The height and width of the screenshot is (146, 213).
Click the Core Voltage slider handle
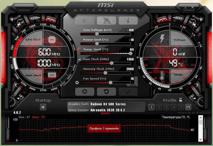tap(97, 34)
